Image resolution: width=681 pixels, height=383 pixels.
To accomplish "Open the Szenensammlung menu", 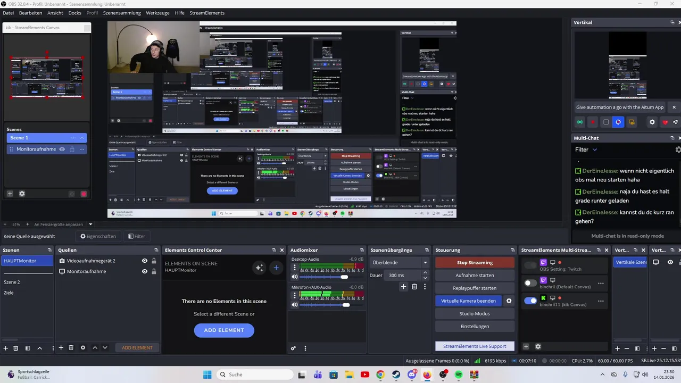I will [x=122, y=13].
